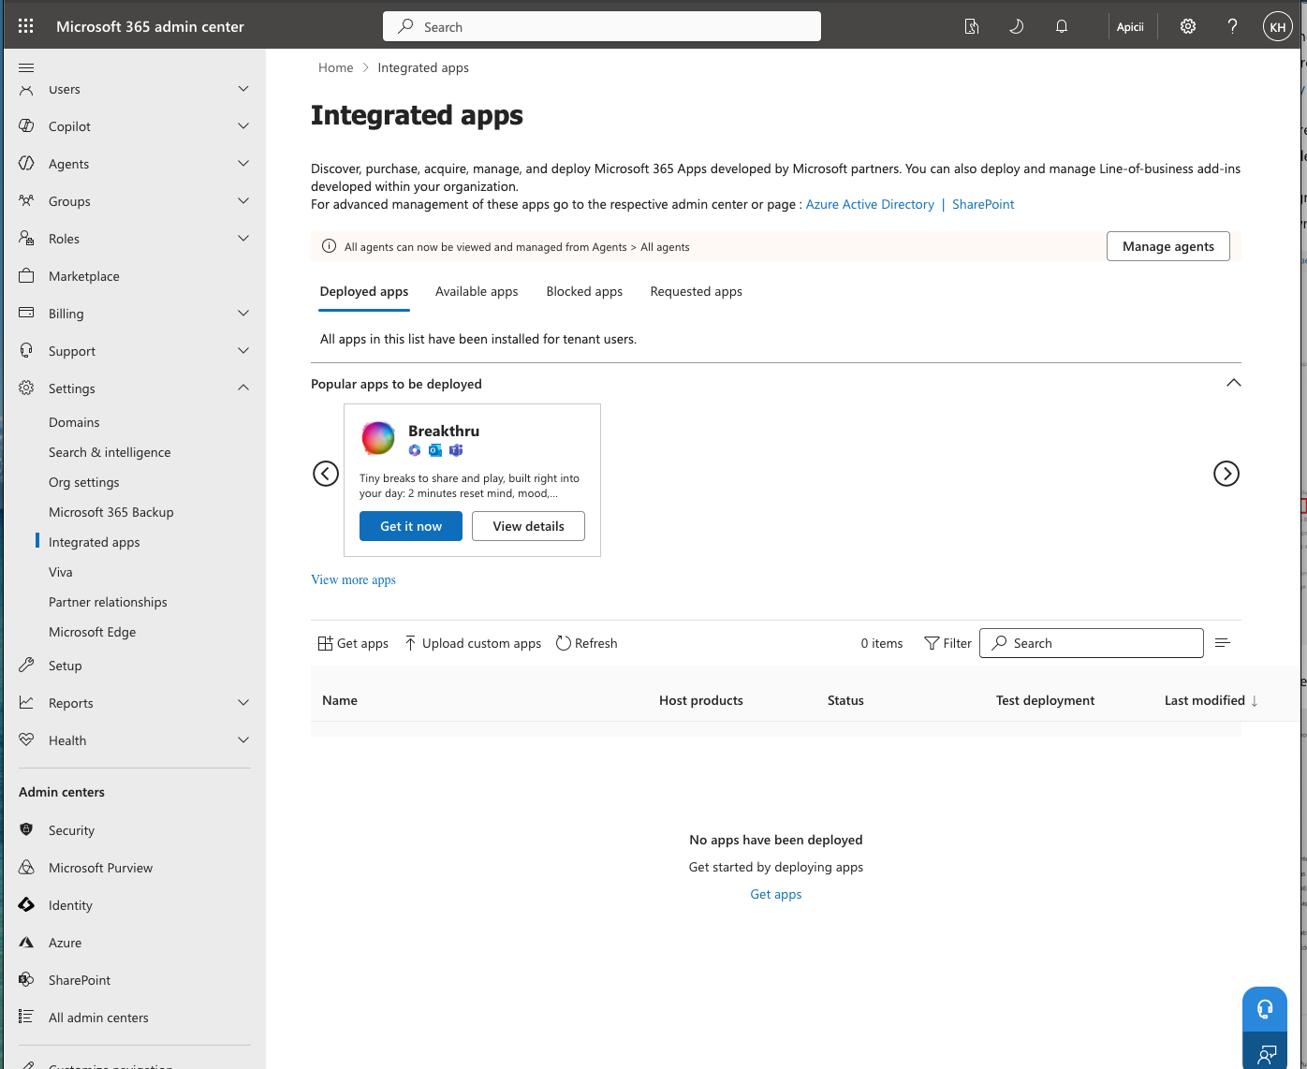Expand the Health section chevron
Screen dimensions: 1307x1069
243,740
